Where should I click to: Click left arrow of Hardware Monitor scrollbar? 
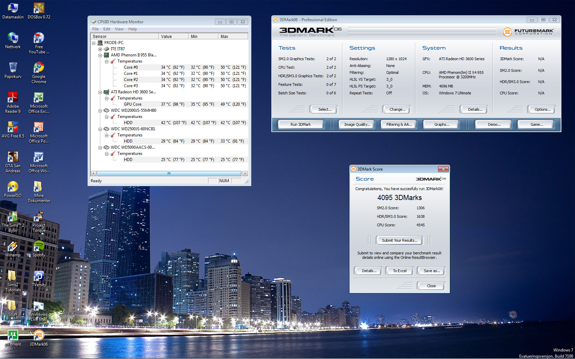pyautogui.click(x=93, y=174)
